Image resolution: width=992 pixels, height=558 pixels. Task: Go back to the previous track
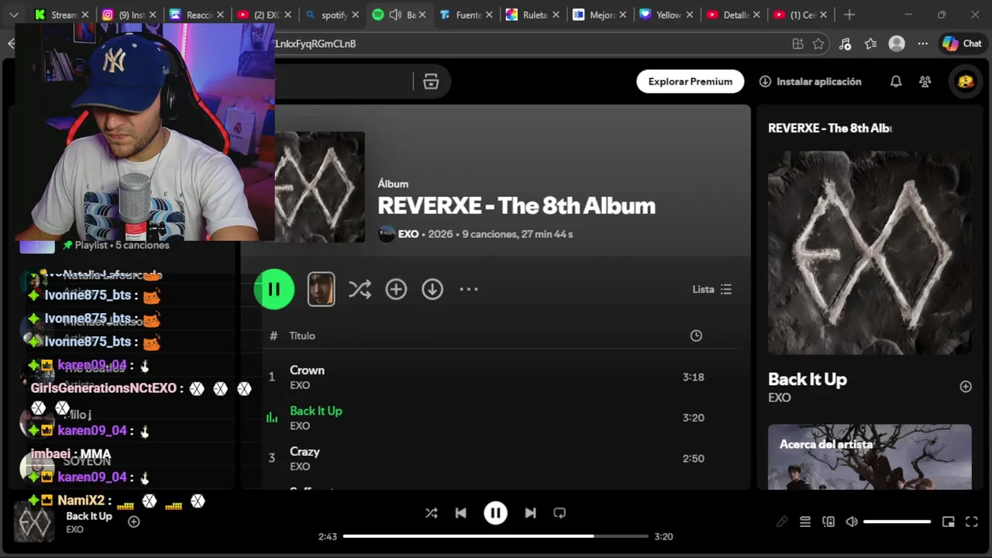tap(460, 513)
